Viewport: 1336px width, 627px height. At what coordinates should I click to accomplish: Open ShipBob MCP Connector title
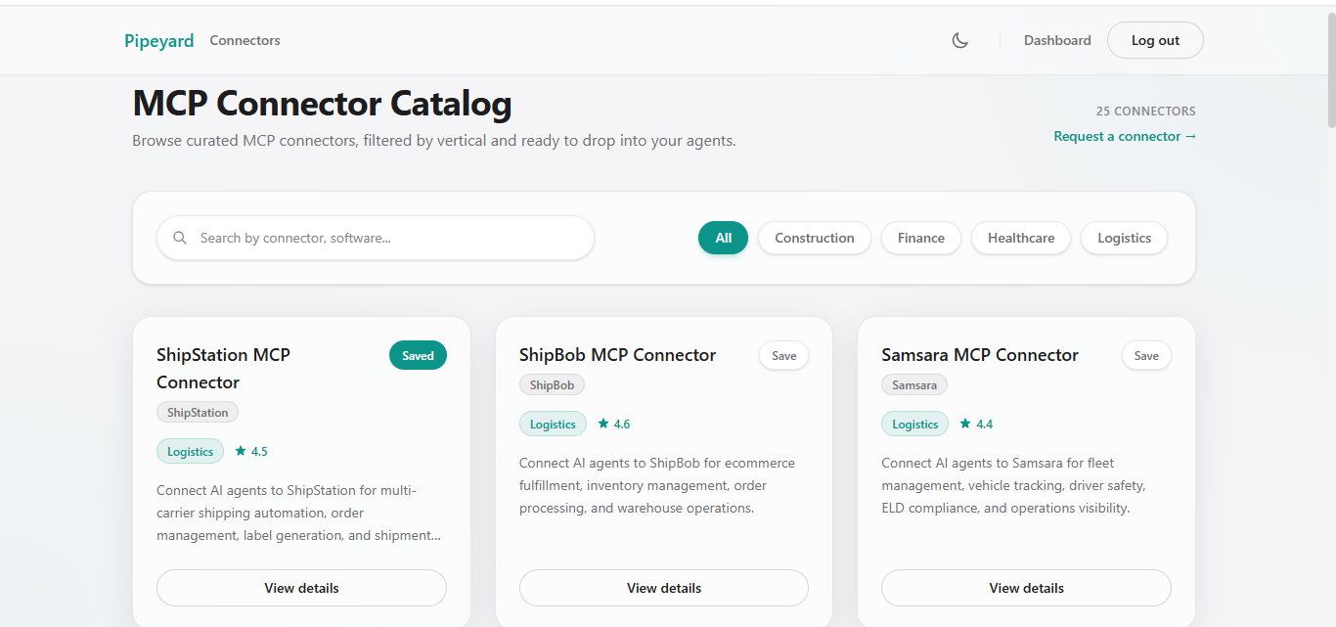(617, 355)
